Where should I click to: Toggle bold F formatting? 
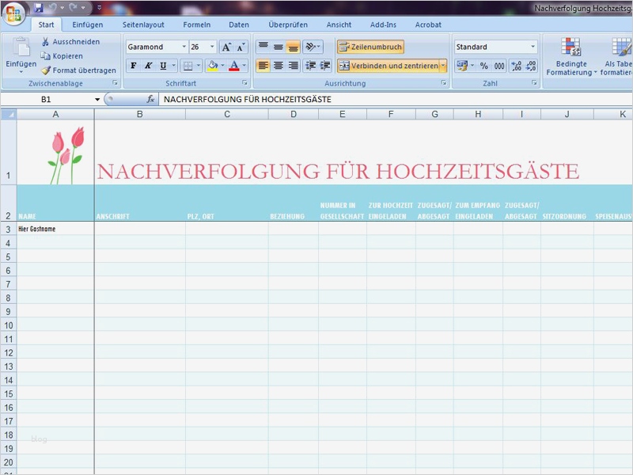pos(134,66)
